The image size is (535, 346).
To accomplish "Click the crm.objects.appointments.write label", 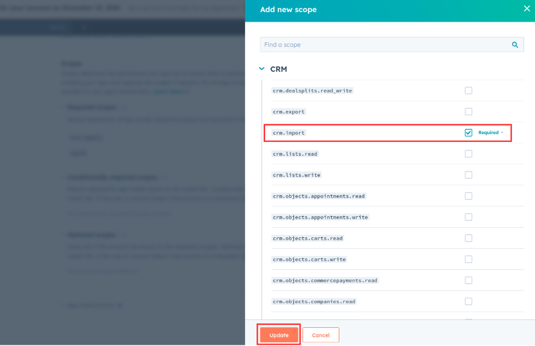I will tap(320, 217).
